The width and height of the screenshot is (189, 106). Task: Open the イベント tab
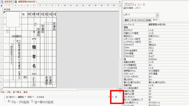(141, 20)
